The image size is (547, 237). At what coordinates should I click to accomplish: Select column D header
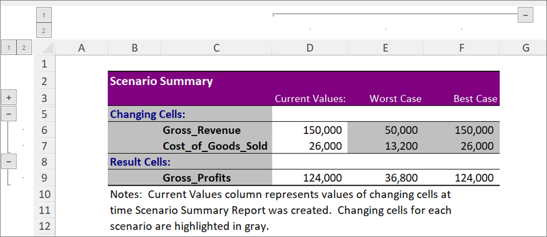click(310, 48)
